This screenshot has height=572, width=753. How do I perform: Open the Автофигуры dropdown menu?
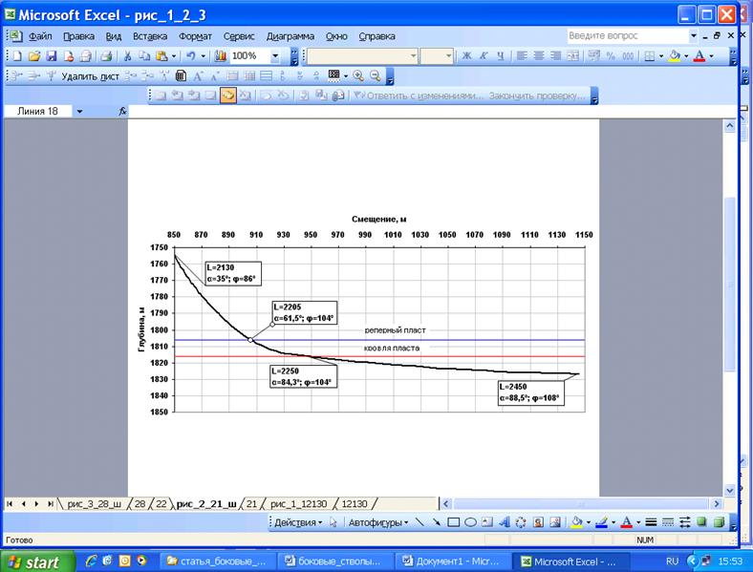pyautogui.click(x=377, y=522)
